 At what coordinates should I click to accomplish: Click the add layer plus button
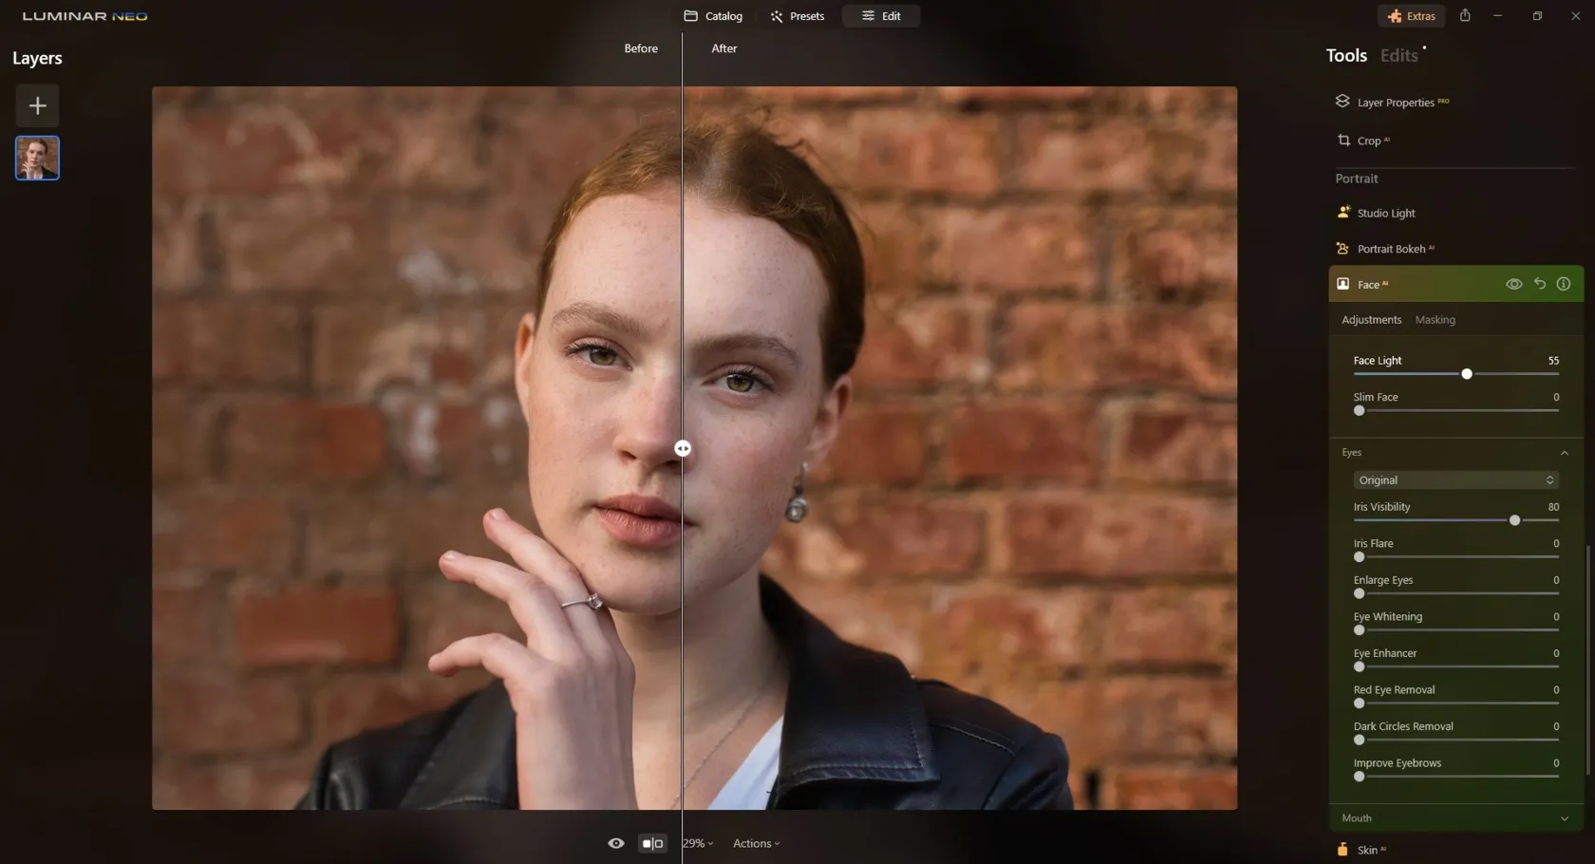click(37, 105)
